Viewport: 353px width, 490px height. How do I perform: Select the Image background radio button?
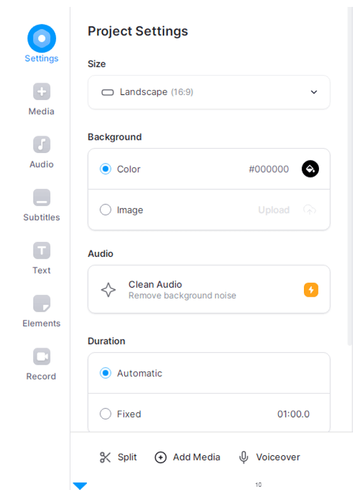pyautogui.click(x=106, y=210)
